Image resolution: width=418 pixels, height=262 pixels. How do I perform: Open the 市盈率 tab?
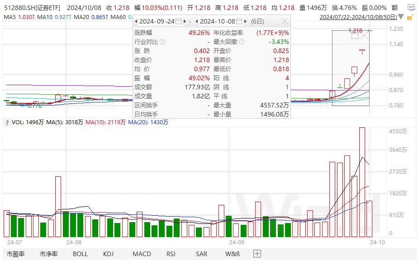(17, 254)
